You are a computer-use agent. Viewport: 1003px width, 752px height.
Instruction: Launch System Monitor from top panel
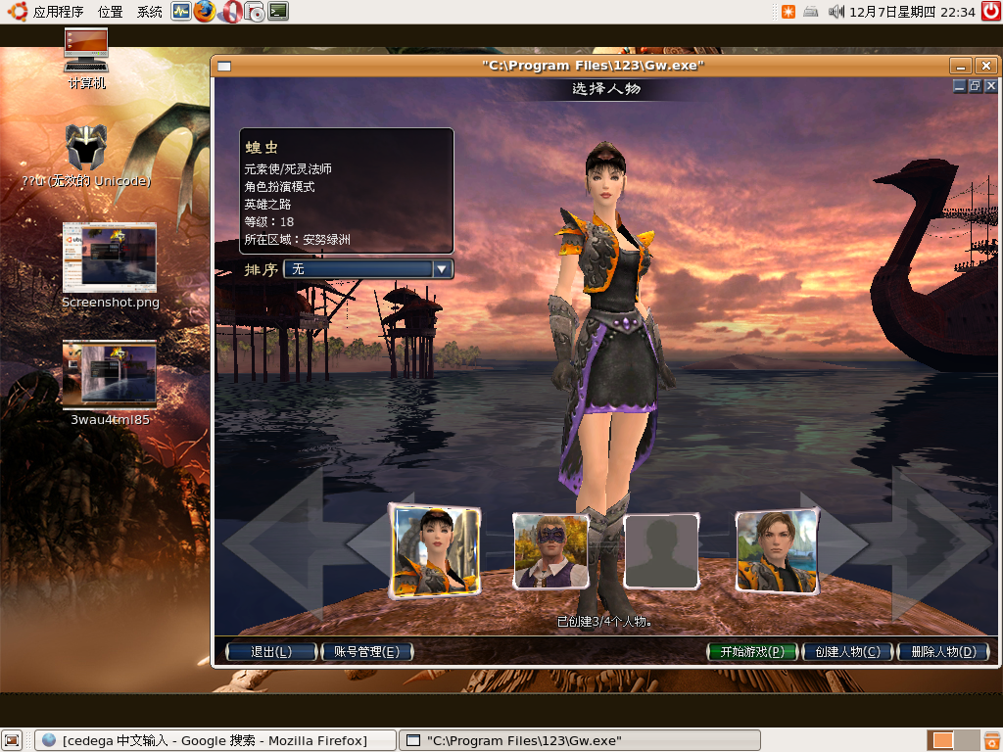point(181,12)
